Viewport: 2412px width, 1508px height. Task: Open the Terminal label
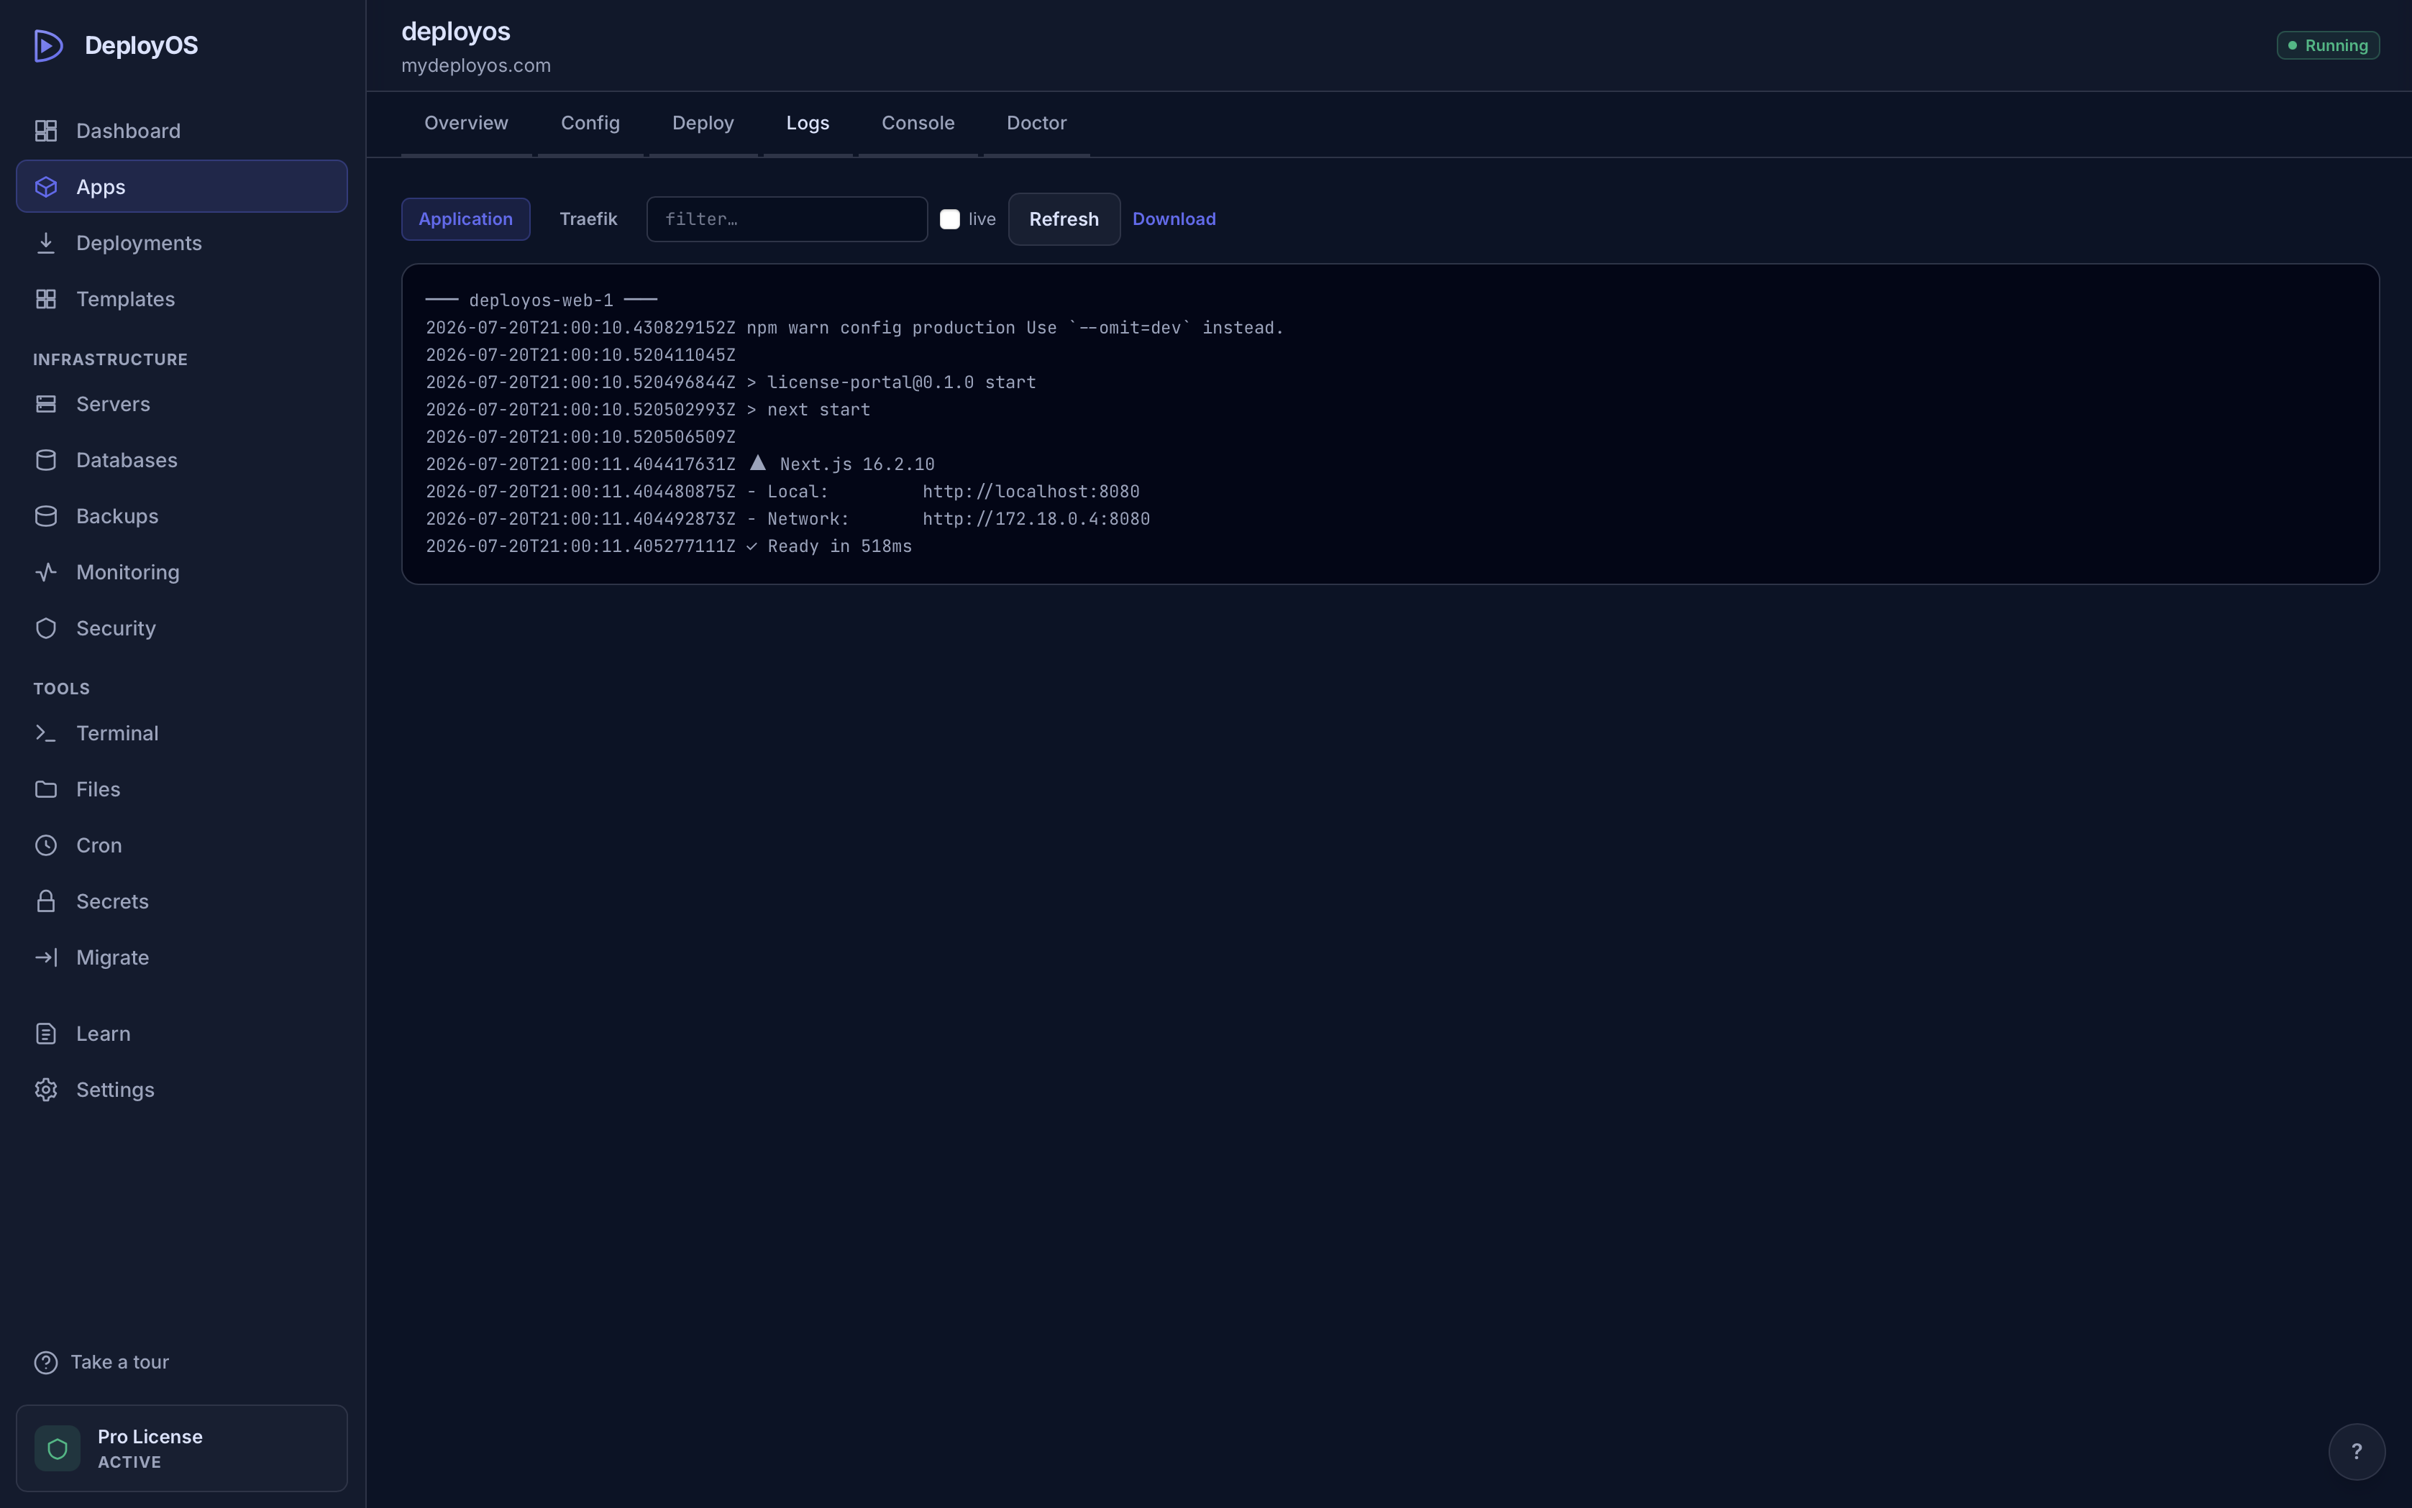118,733
